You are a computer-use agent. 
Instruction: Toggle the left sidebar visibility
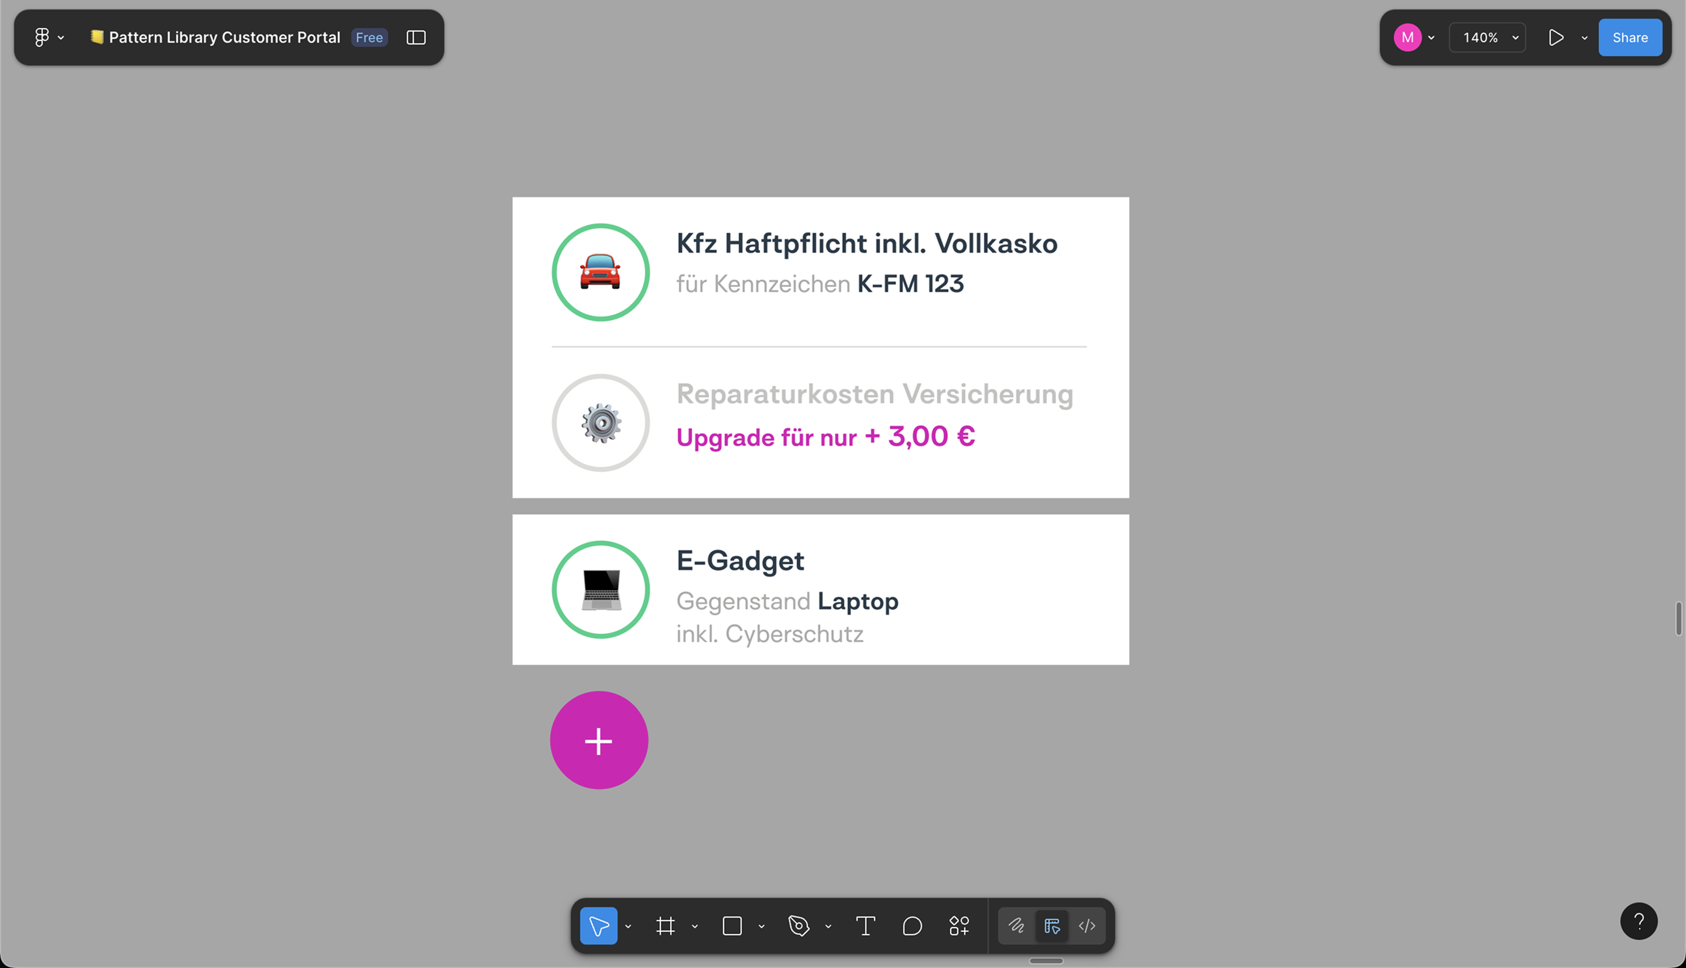pyautogui.click(x=415, y=37)
